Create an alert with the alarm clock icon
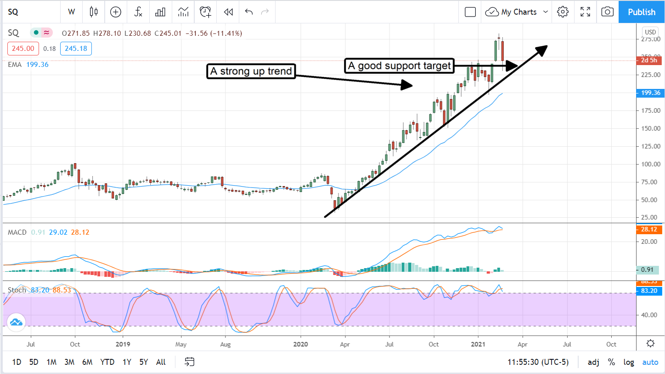This screenshot has height=374, width=665. (x=205, y=12)
